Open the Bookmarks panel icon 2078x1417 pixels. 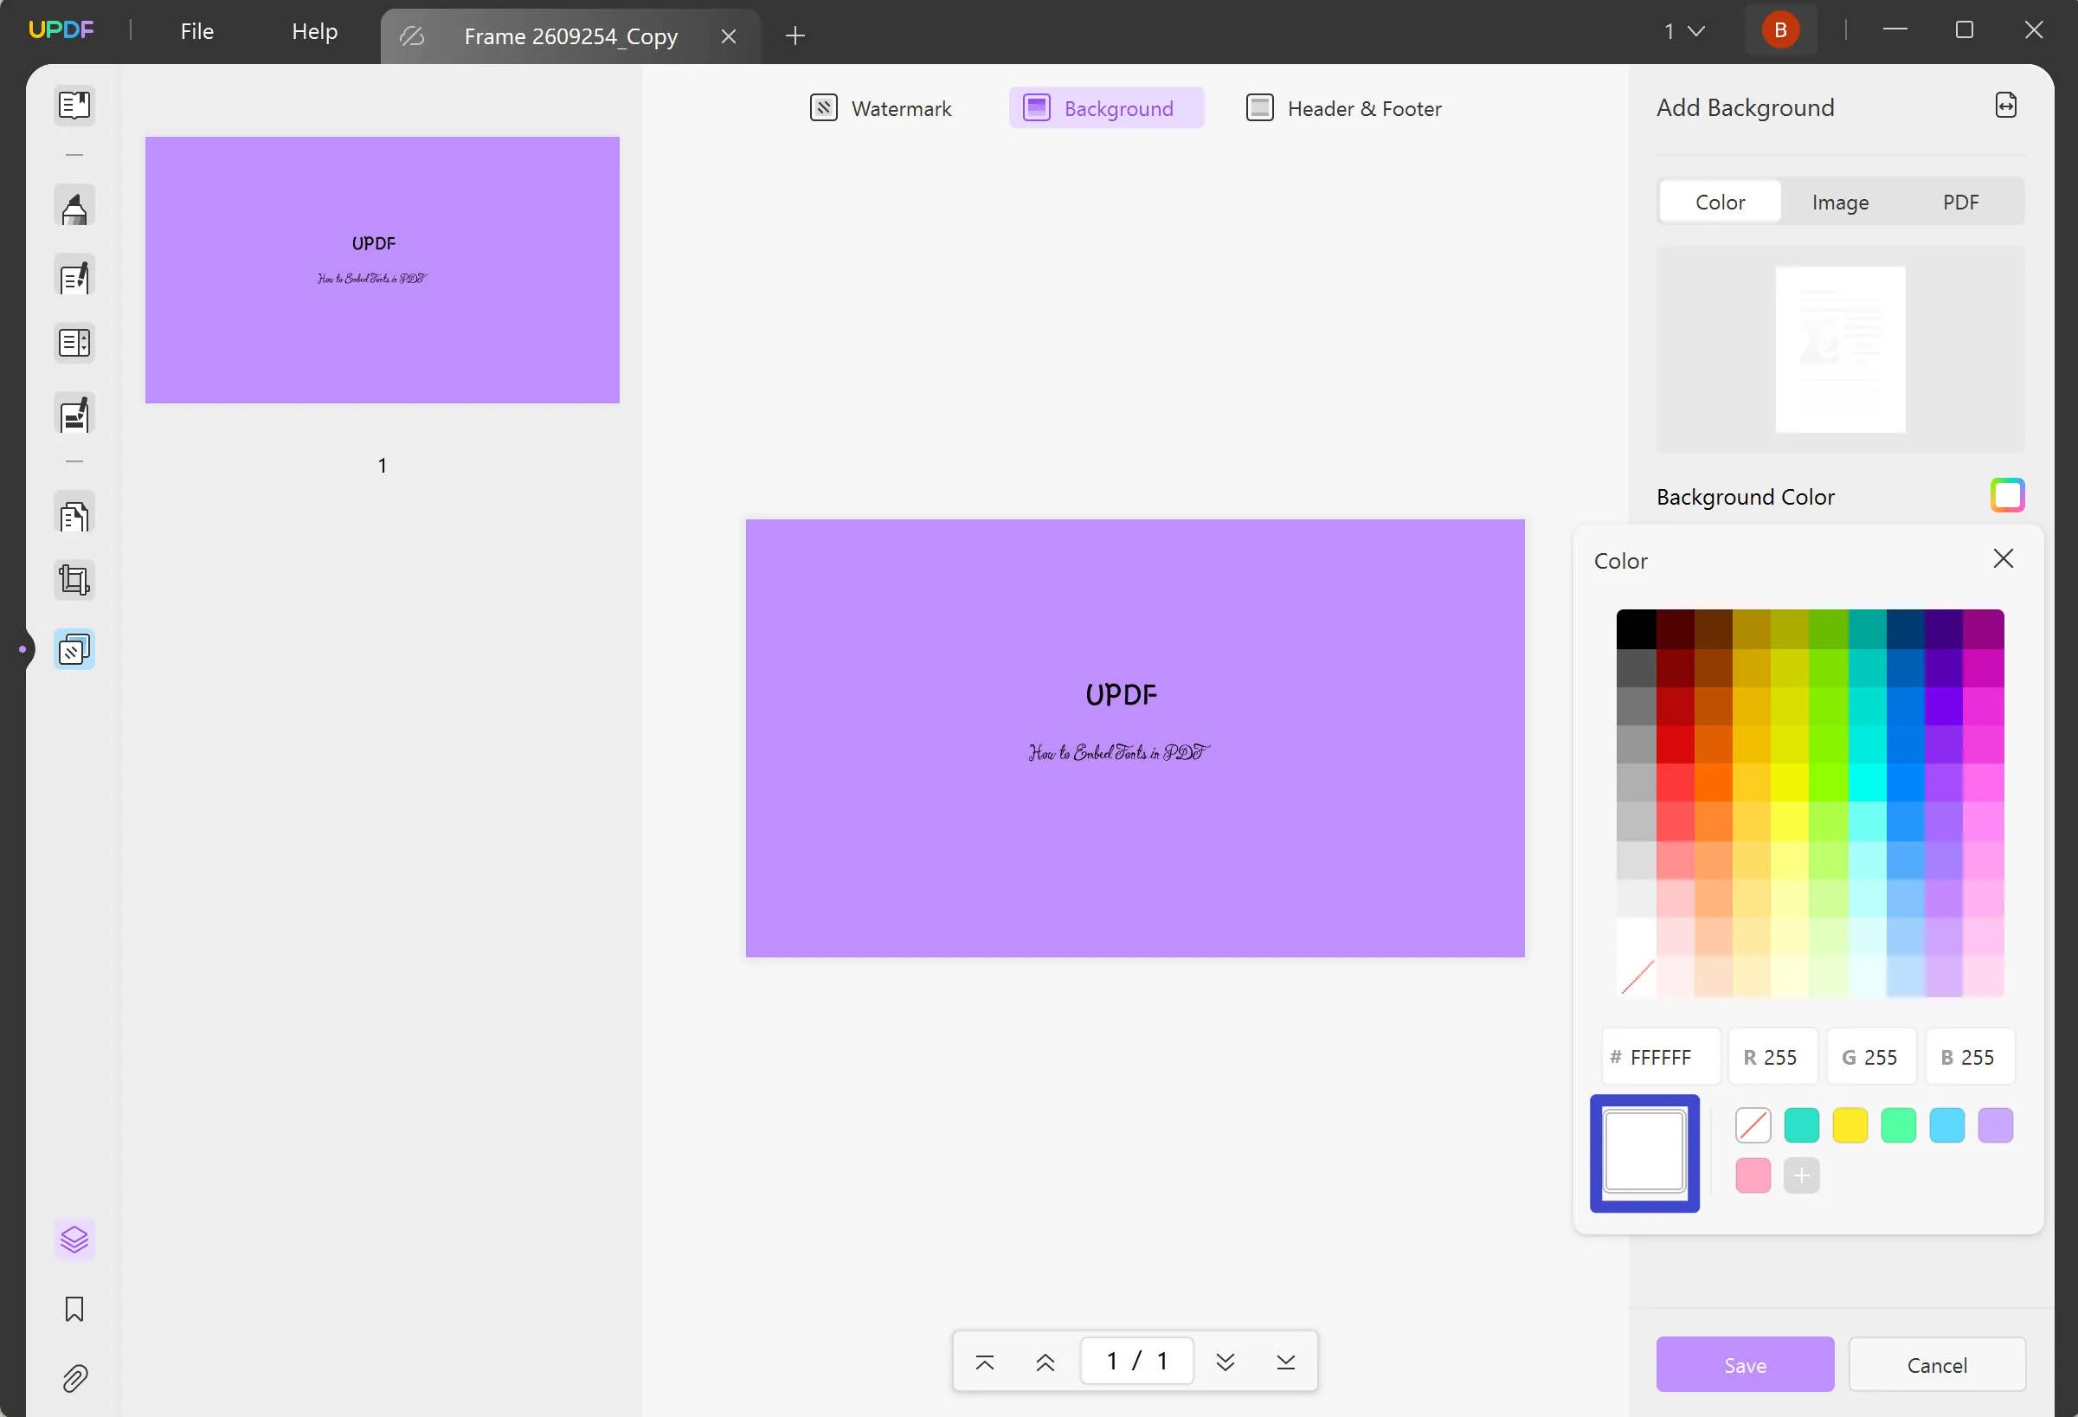74,1309
